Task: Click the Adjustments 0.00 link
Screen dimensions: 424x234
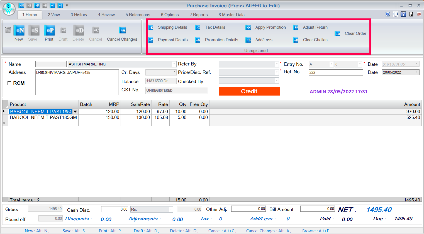Action: point(177,220)
